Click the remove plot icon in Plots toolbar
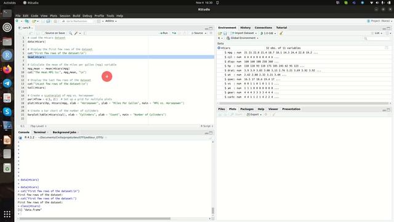 point(266,115)
